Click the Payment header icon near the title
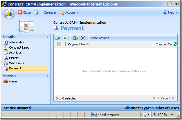This screenshot has height=120, width=182. point(56,28)
